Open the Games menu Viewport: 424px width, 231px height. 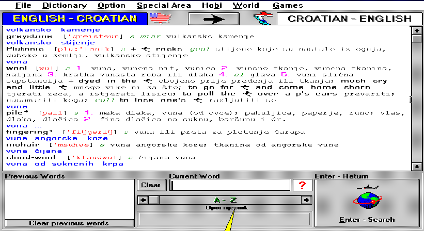pyautogui.click(x=288, y=6)
